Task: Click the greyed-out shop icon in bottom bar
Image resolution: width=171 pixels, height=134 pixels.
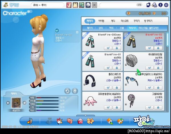Action: pos(49,121)
